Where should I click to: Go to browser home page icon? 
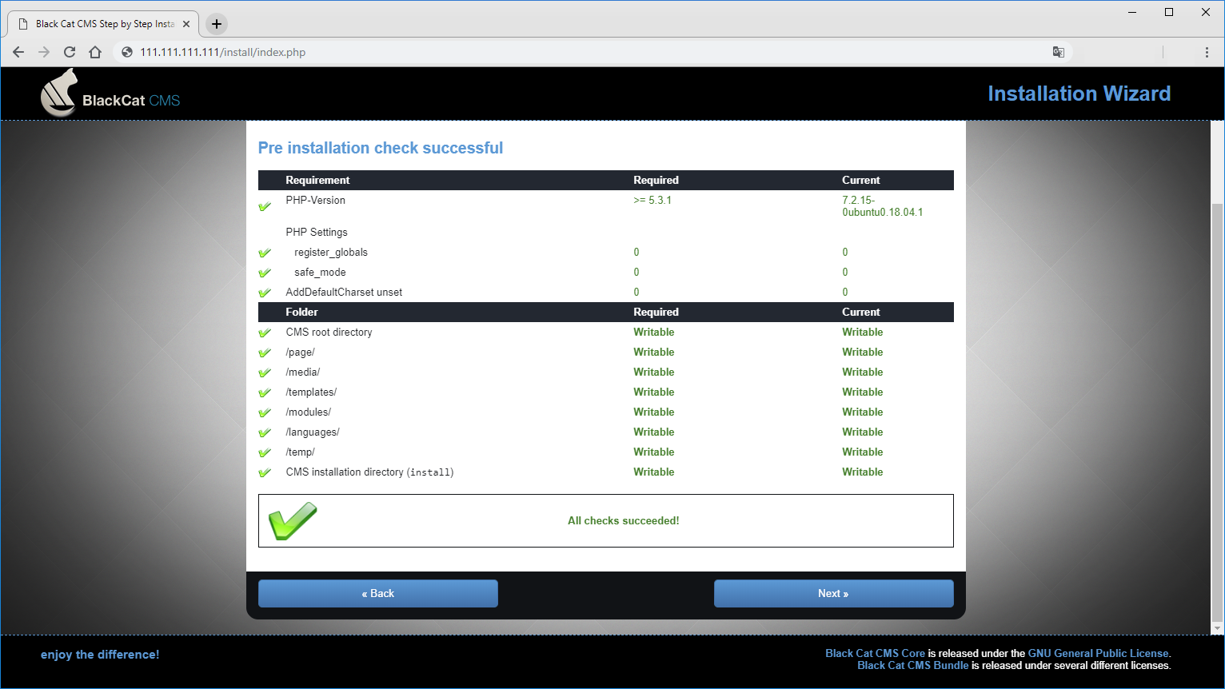pyautogui.click(x=95, y=52)
